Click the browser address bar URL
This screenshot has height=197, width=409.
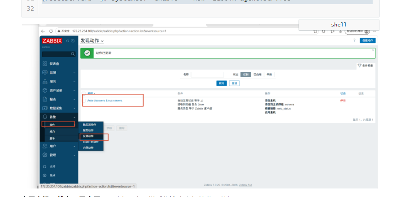tap(119, 31)
